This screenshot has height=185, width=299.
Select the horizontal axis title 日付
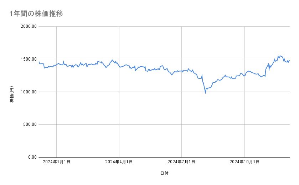pyautogui.click(x=164, y=174)
